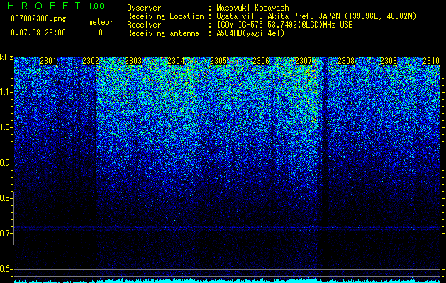Click the 0.8 kHz frequency axis label
Viewport: 446px width, 283px height.
click(x=6, y=198)
